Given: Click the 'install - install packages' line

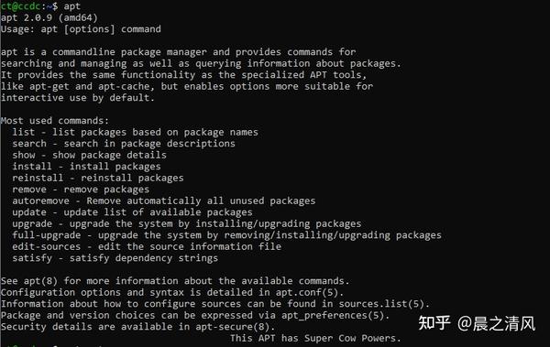Looking at the screenshot, I should [x=86, y=167].
